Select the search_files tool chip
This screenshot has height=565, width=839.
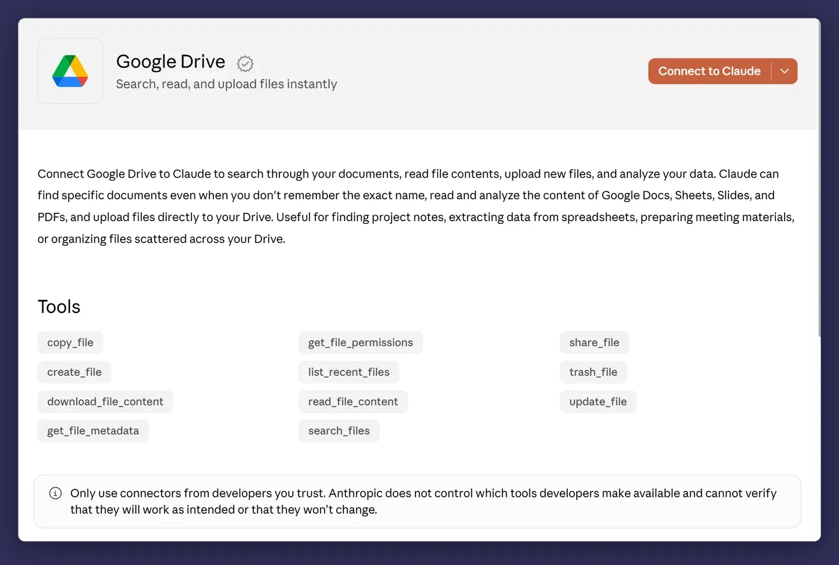coord(339,431)
